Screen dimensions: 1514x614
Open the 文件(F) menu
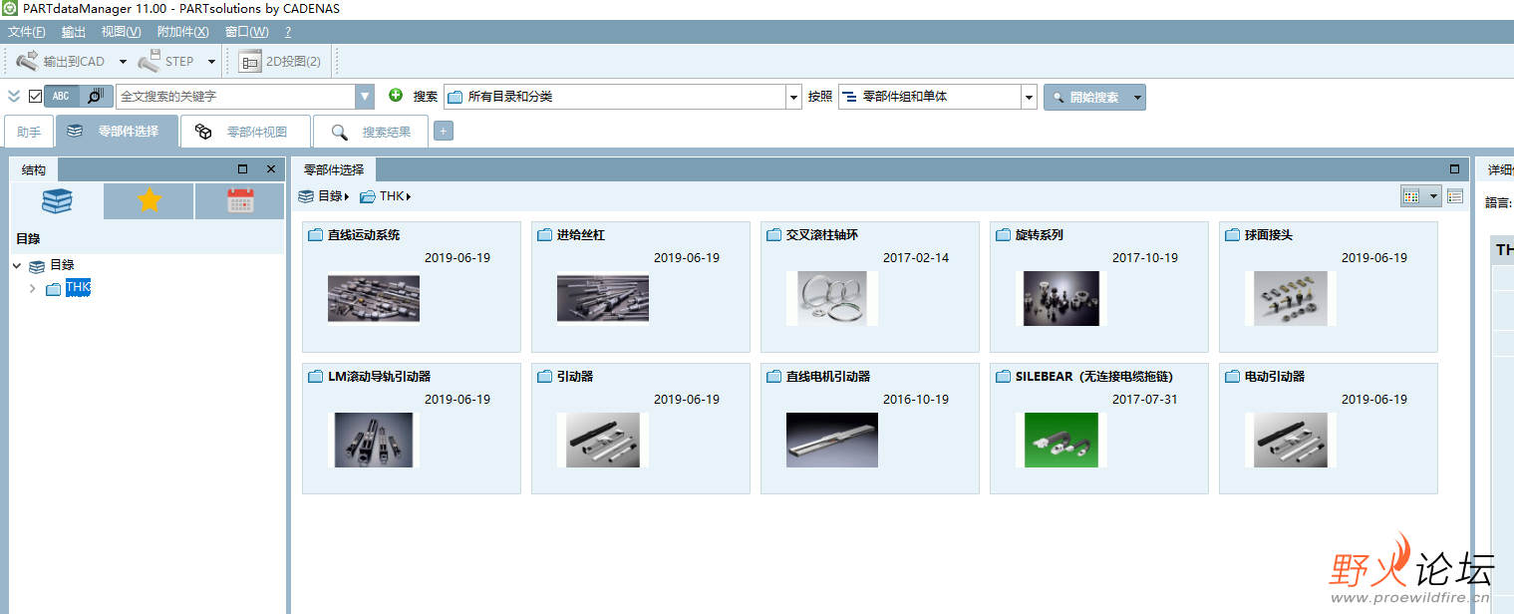coord(27,32)
